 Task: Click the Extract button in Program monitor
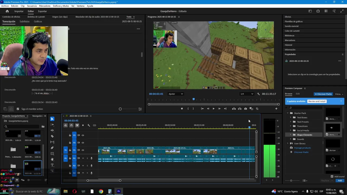pos(240,109)
